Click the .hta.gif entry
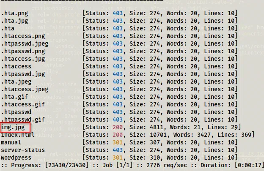 tap(15, 97)
